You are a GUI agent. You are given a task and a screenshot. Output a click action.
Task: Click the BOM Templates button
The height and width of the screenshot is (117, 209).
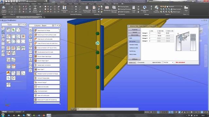(x=124, y=12)
